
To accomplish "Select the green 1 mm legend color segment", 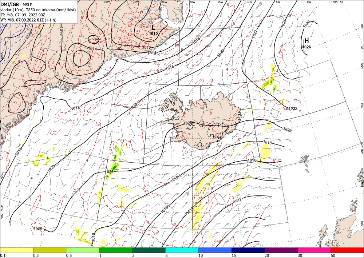I will pos(116,250).
